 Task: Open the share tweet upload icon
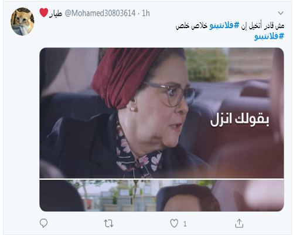click(x=239, y=223)
